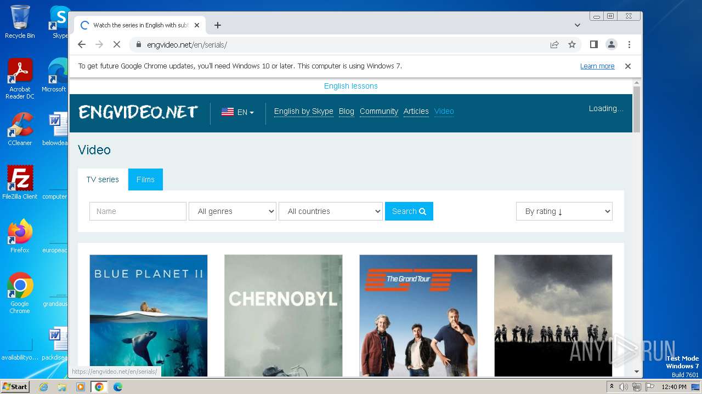This screenshot has height=394, width=702.
Task: Click the ENGVIDEO.NET logo
Action: pos(138,112)
